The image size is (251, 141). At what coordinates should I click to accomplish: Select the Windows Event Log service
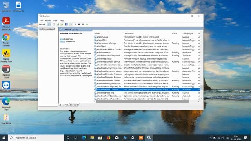tap(147, 93)
